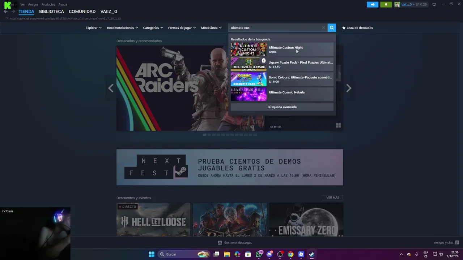Open Google Chrome from the taskbar
Screen dimensions: 463x260
click(290, 254)
